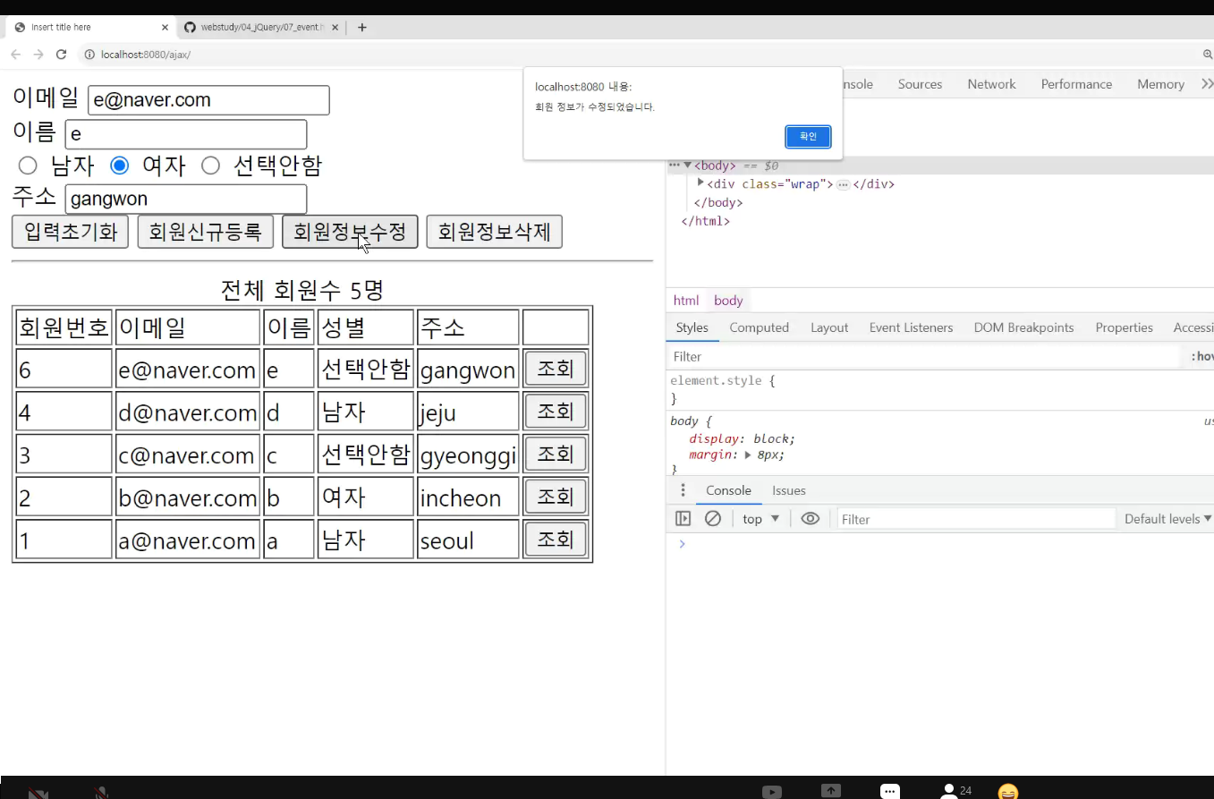Click the YouTube icon in bottom bar
The image size is (1214, 799).
coord(772,792)
